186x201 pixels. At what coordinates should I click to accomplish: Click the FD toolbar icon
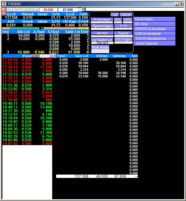(15, 10)
